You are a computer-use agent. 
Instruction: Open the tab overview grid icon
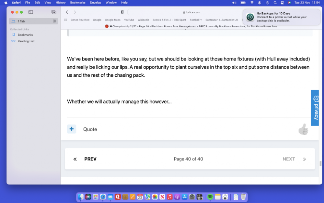pyautogui.click(x=54, y=21)
